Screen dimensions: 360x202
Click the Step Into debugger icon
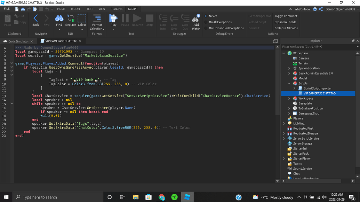click(163, 18)
